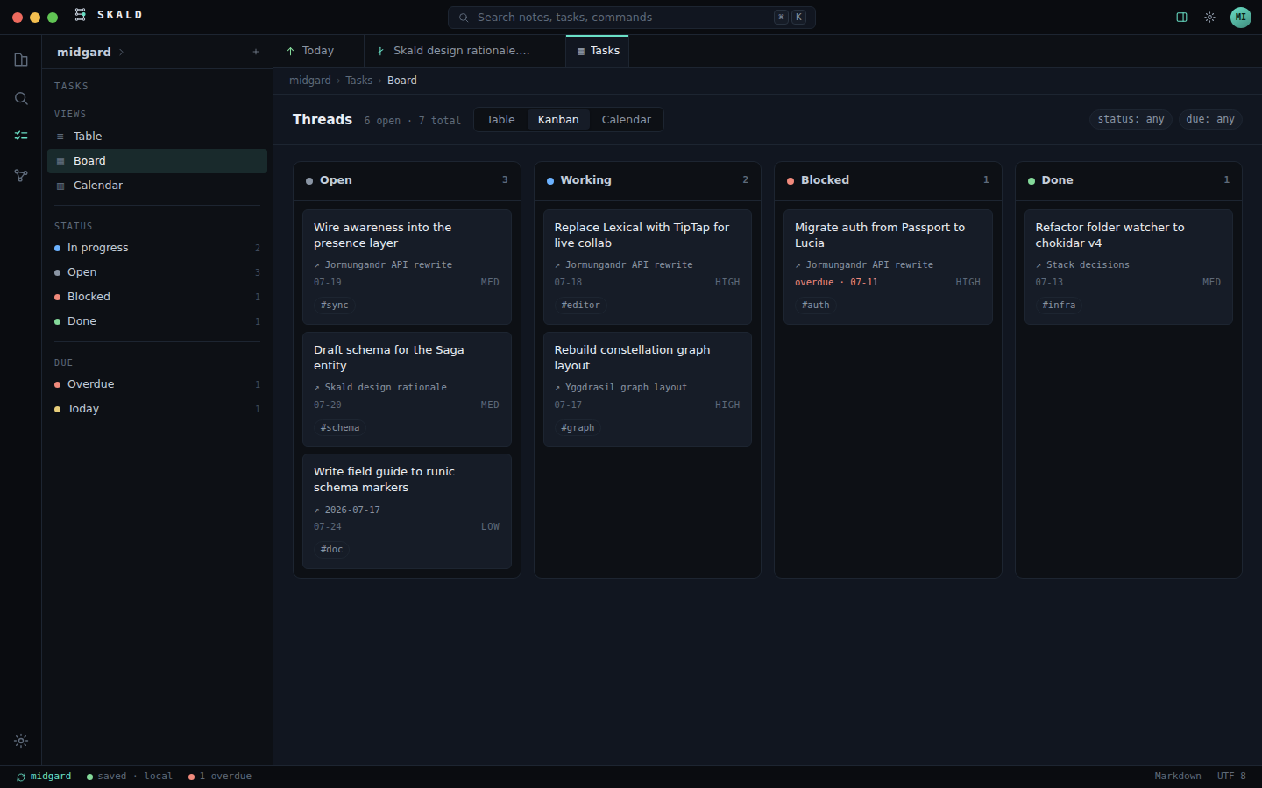
Task: Click 1 overdue in the status bar
Action: coord(220,777)
